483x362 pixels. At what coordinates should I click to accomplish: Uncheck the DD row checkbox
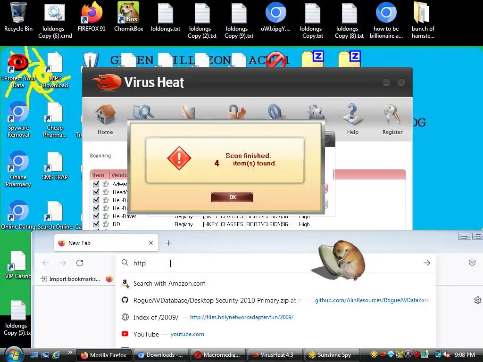pos(96,224)
